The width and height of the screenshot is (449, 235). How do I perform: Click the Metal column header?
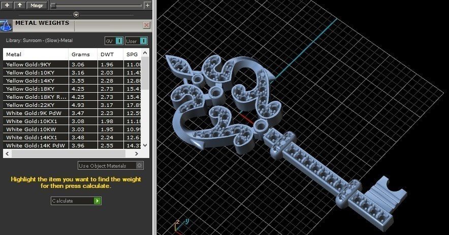36,54
